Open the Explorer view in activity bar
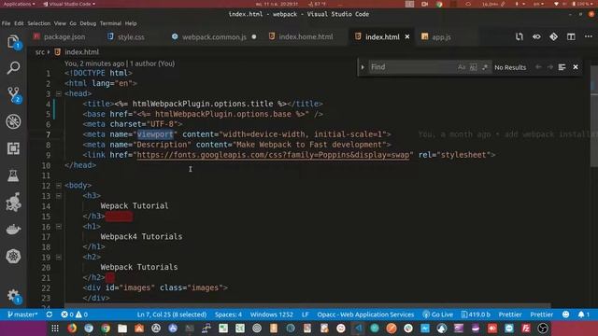The height and width of the screenshot is (336, 598). (x=13, y=41)
